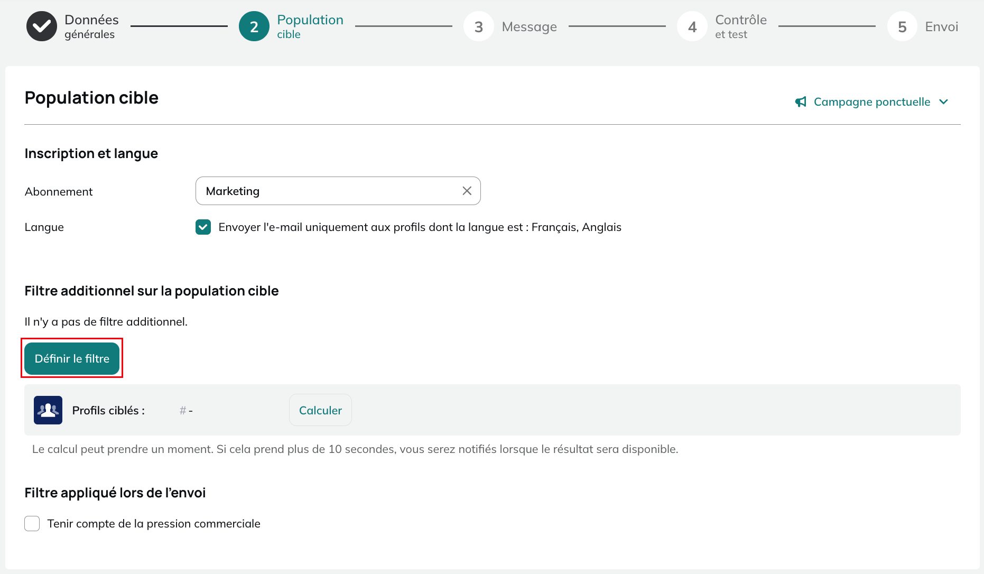Go back to Données générales step
Screen dimensions: 984x574
tap(91, 26)
